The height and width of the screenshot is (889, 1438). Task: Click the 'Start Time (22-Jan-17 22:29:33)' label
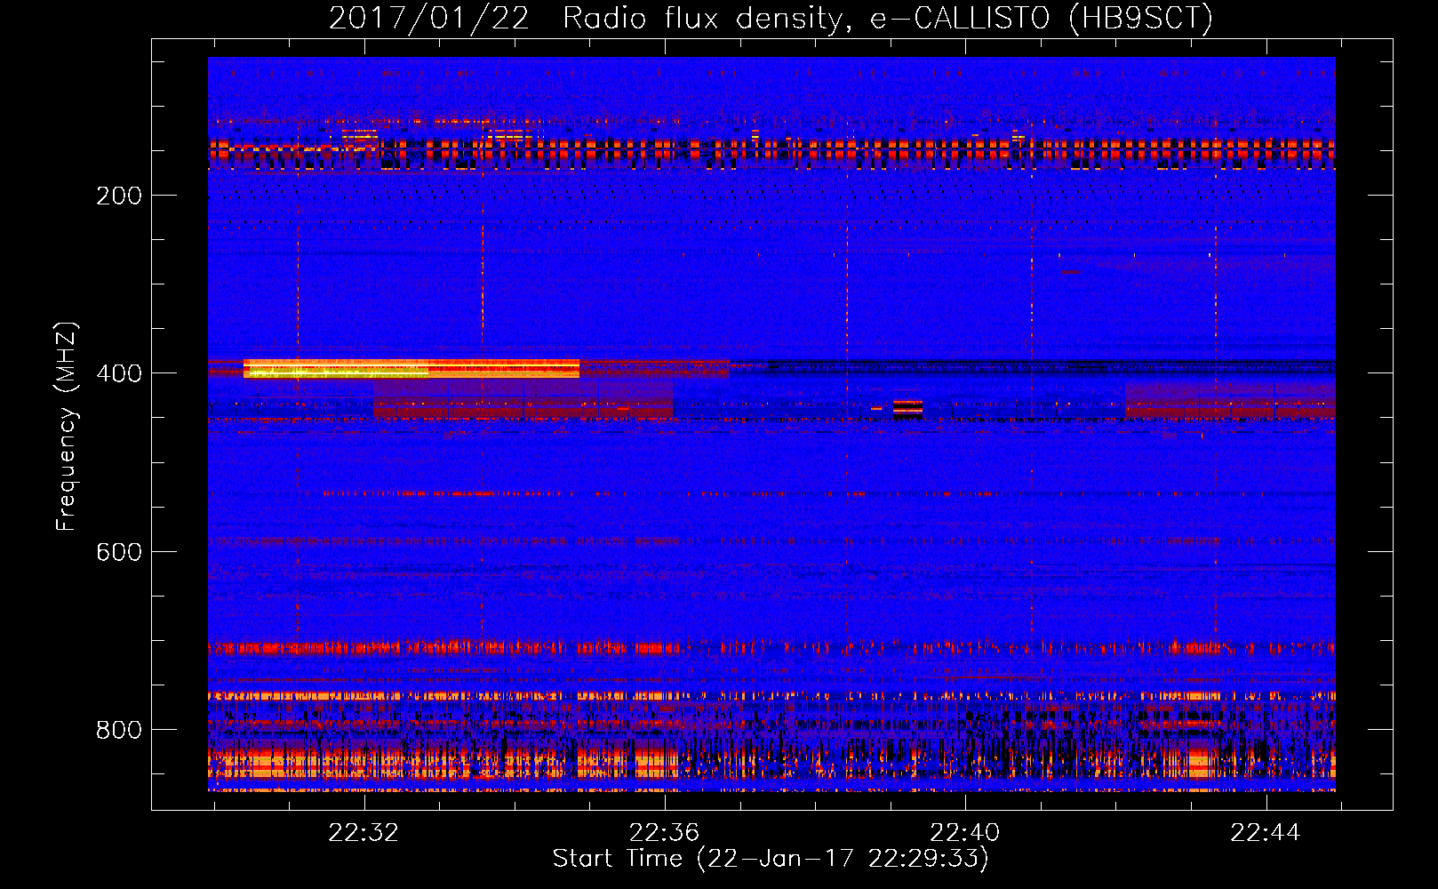click(771, 859)
